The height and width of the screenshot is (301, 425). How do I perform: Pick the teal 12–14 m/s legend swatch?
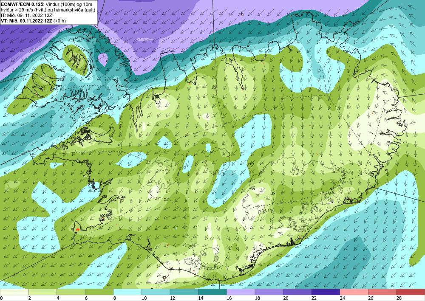pyautogui.click(x=184, y=292)
